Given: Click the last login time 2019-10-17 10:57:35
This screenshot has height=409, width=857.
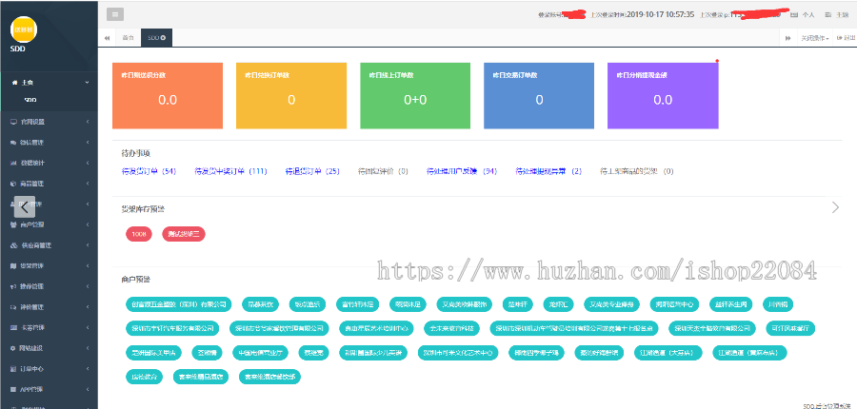Looking at the screenshot, I should 660,15.
